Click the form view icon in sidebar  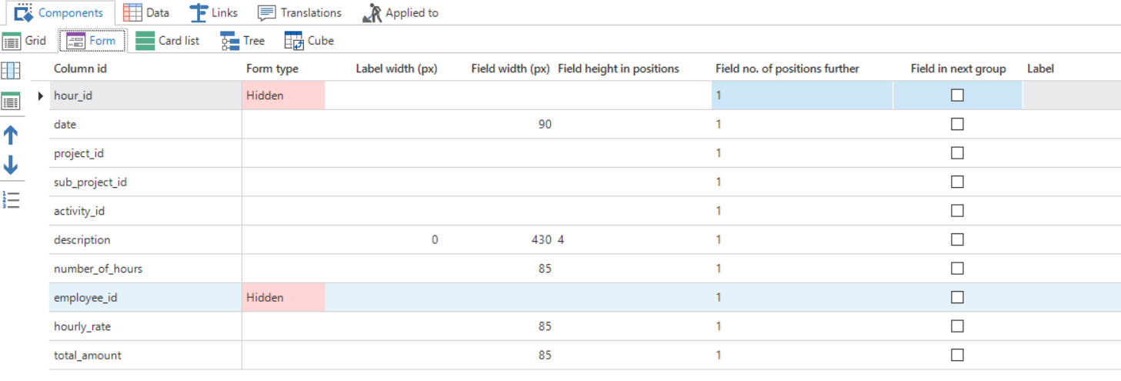click(11, 101)
